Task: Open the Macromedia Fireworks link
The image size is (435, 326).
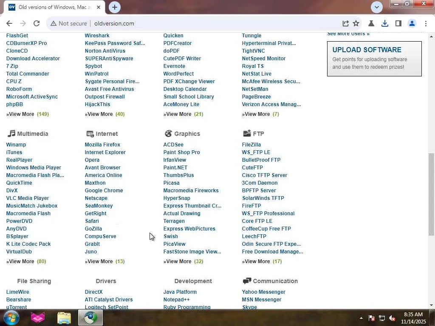Action: pyautogui.click(x=191, y=191)
